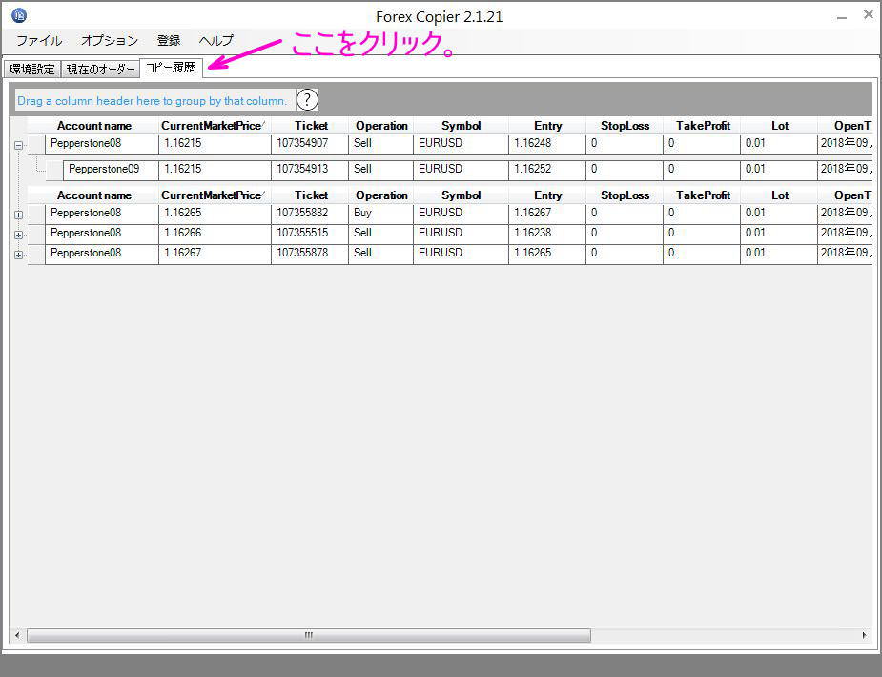
Task: Click the Forex Copier title bar icon
Action: [x=19, y=15]
